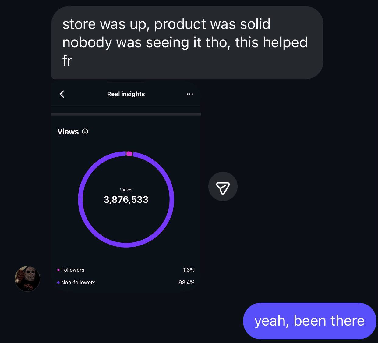Tap the forward message paper-plane icon
The width and height of the screenshot is (378, 343).
(223, 187)
